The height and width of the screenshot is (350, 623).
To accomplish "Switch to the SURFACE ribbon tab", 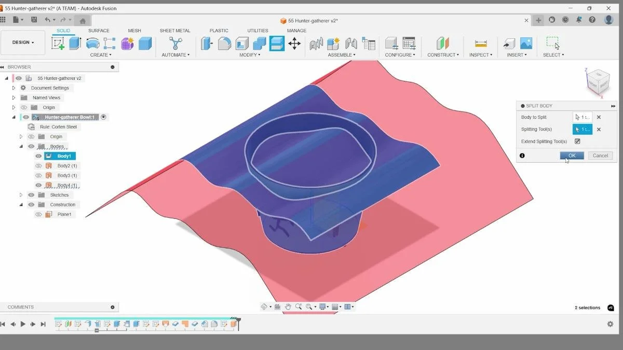I will [98, 31].
